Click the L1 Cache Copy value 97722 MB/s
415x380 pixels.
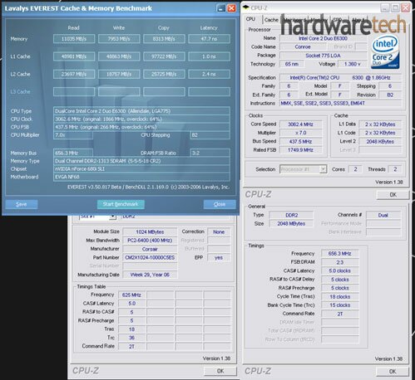coord(164,56)
